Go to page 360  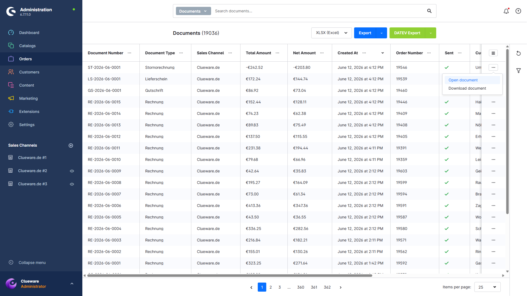(301, 287)
